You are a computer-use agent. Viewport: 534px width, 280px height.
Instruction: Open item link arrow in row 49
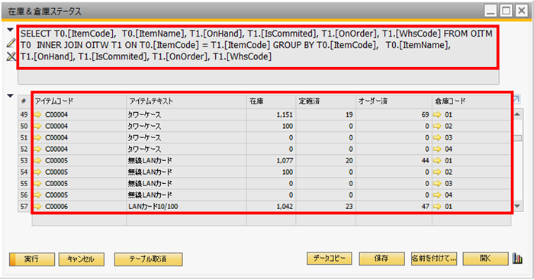[38, 114]
